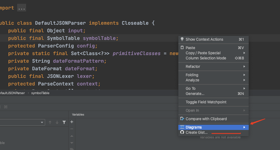This screenshot has width=280, height=150.
Task: Expand the Folding submenu arrow
Action: click(x=244, y=75)
